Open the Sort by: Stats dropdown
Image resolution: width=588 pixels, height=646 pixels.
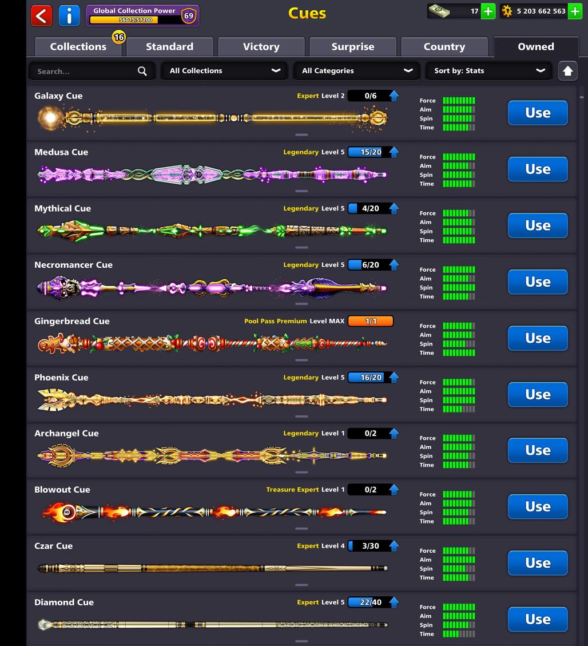[x=488, y=71]
